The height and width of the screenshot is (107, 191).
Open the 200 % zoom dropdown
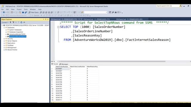[x=57, y=62]
